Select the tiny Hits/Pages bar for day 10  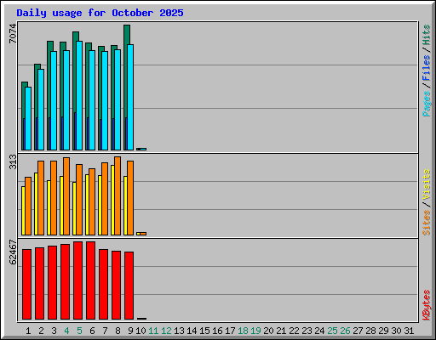pyautogui.click(x=141, y=149)
